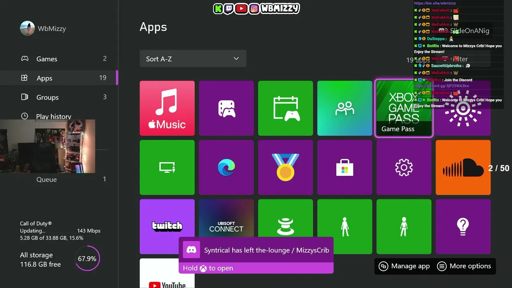Open the purple sunburst app tile

point(463,108)
